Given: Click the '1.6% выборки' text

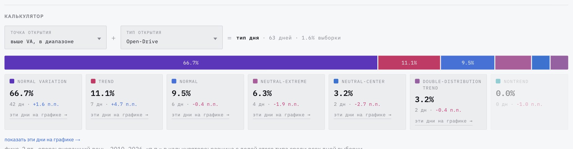Looking at the screenshot, I should click(321, 38).
